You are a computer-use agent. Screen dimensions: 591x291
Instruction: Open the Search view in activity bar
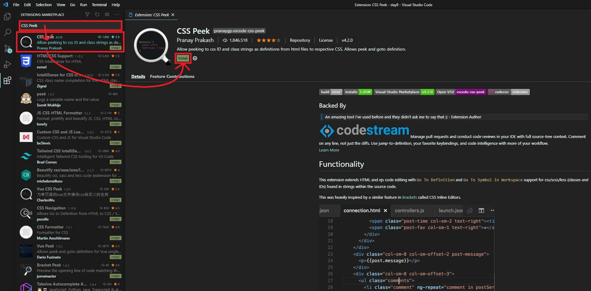coord(7,33)
